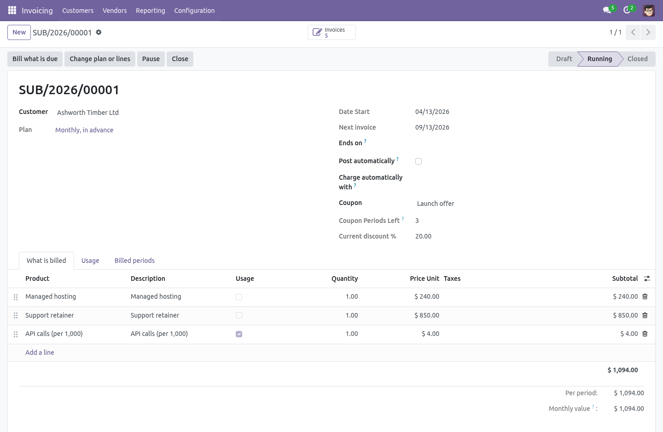Uncheck Usage for API calls line
663x432 pixels.
pyautogui.click(x=239, y=334)
